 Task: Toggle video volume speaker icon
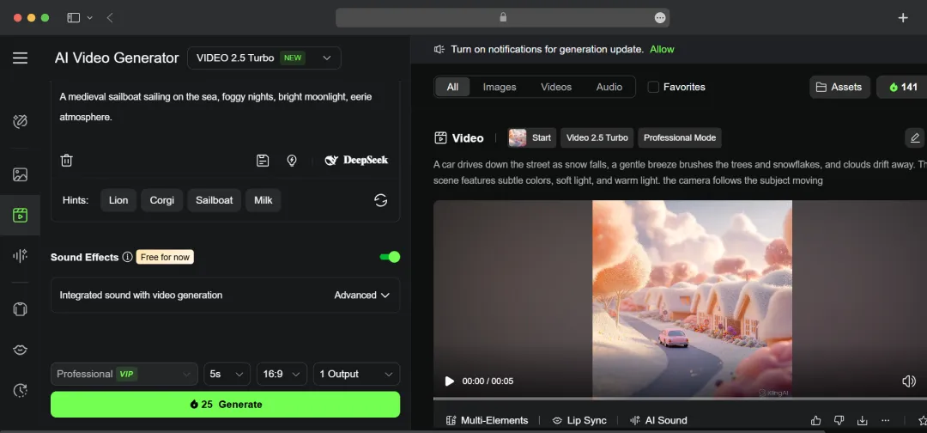pos(909,381)
